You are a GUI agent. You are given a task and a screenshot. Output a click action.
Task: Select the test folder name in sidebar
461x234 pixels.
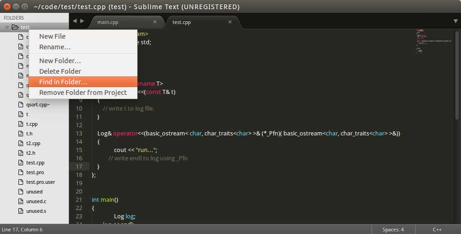(25, 27)
